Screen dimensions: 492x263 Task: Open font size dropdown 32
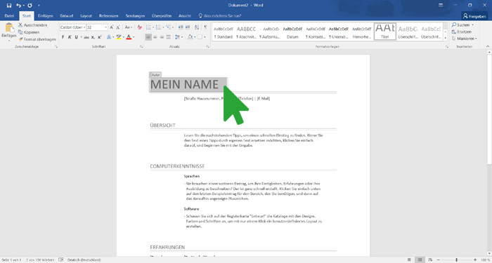pyautogui.click(x=106, y=27)
